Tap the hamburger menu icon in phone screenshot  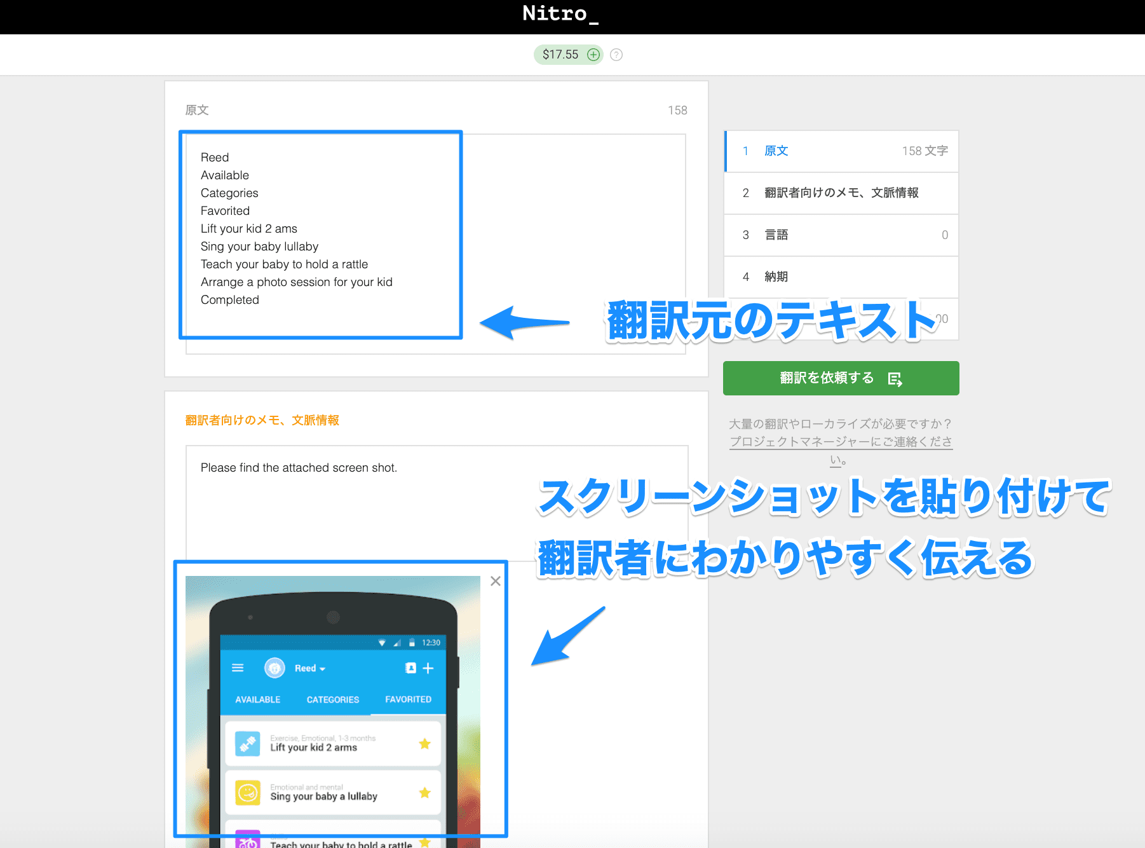tap(238, 667)
